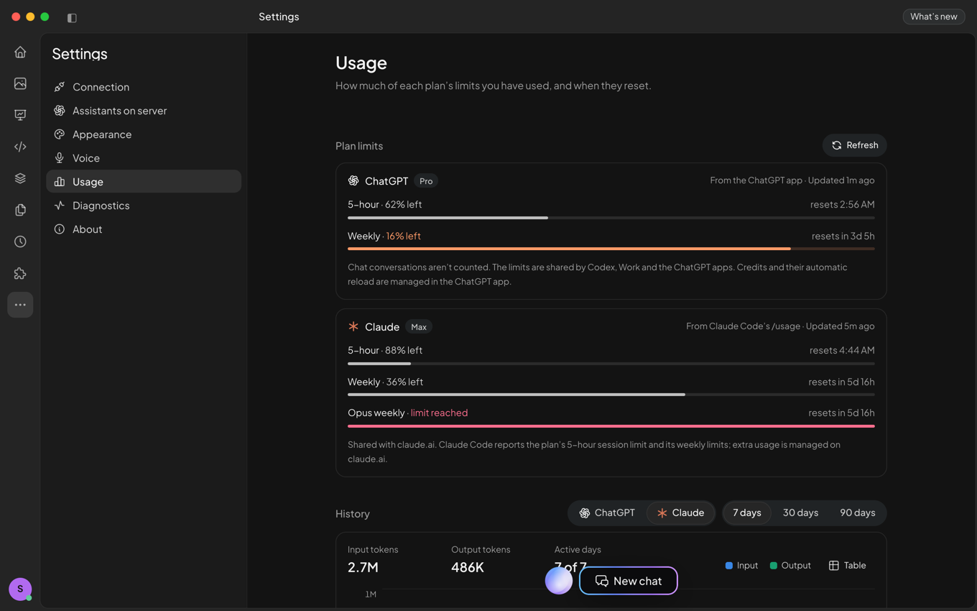977x611 pixels.
Task: Click the ChatGPT Pro plan badge
Action: click(x=426, y=181)
